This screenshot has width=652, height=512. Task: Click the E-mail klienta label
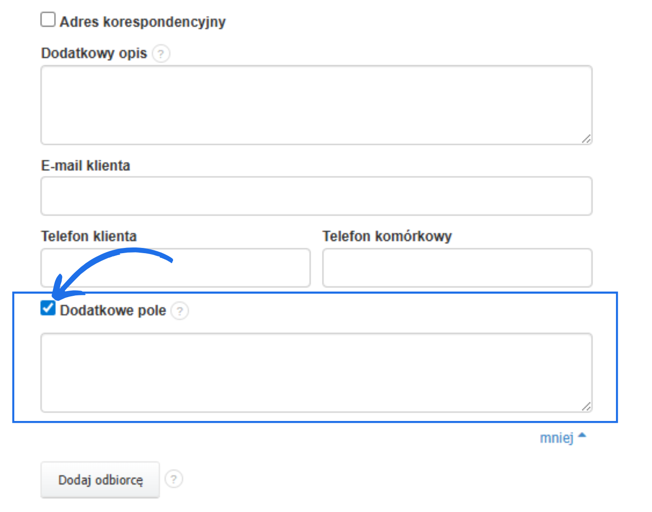85,165
